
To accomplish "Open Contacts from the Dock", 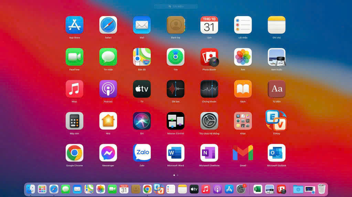I will point(136,189).
